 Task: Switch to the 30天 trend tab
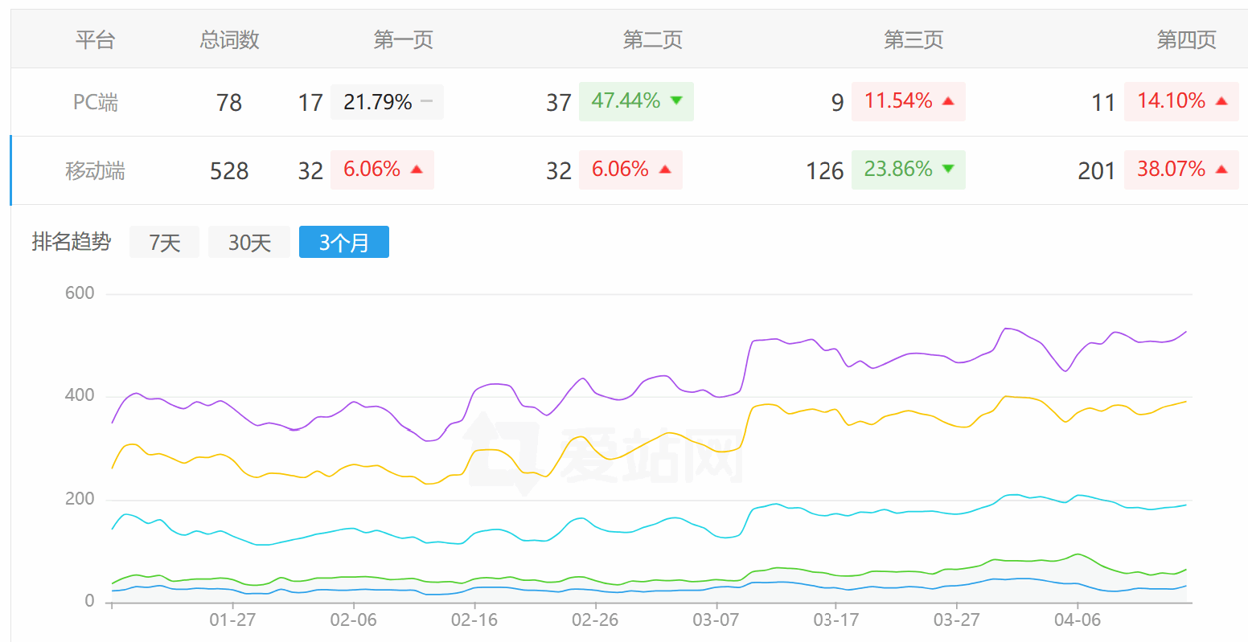tap(249, 242)
